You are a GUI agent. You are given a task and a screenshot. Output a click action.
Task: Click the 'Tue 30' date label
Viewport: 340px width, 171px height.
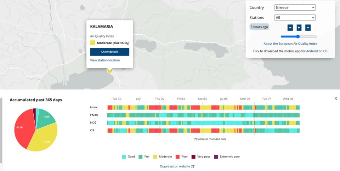click(x=117, y=99)
